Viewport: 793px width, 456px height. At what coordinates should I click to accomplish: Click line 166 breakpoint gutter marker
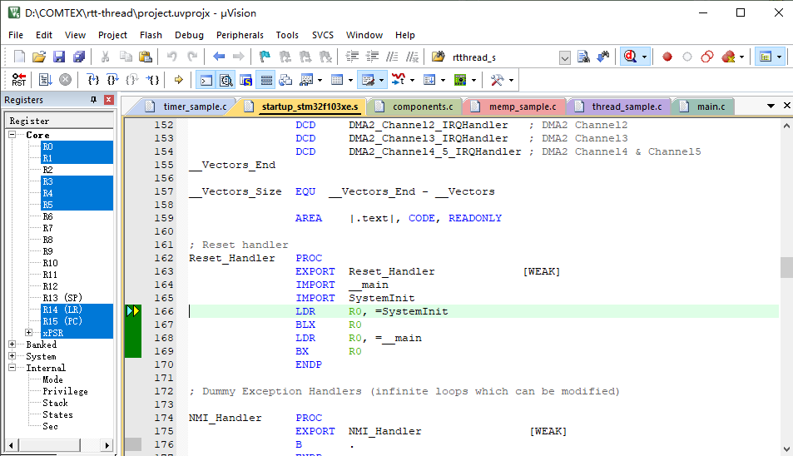[x=133, y=311]
